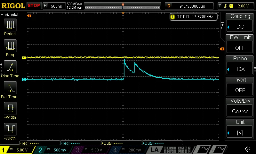Click the source 1 waveform generator icon

[x=202, y=150]
